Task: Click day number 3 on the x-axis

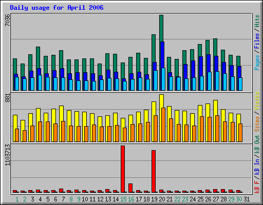Action: 32,199
